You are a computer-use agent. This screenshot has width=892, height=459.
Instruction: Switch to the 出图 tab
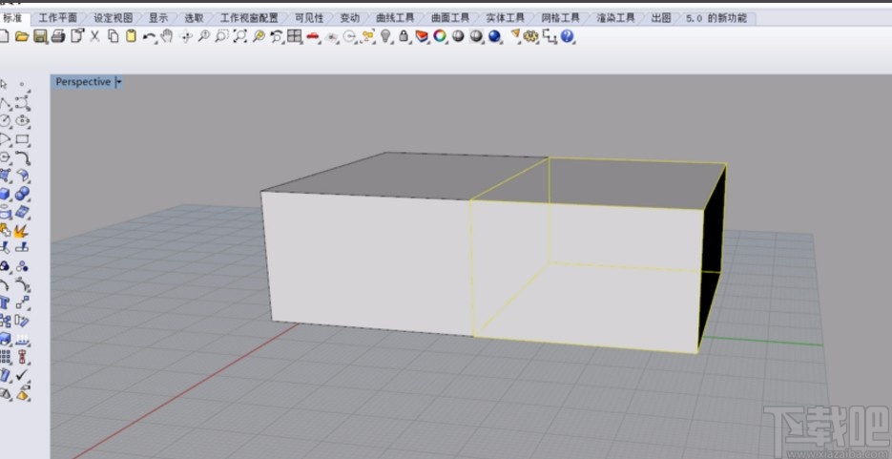tap(660, 18)
